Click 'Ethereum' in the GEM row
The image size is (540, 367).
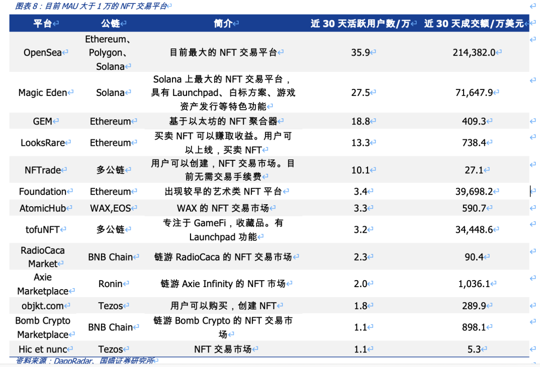pyautogui.click(x=110, y=121)
